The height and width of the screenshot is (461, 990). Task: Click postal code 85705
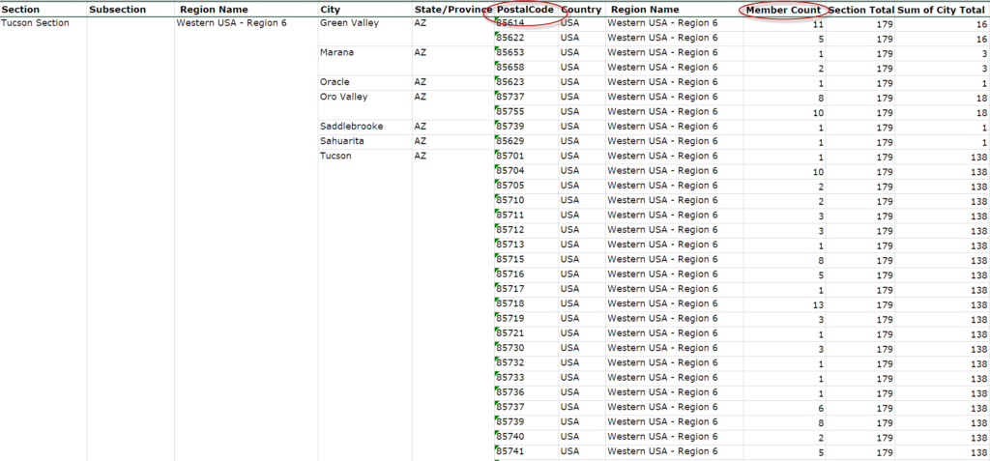510,186
